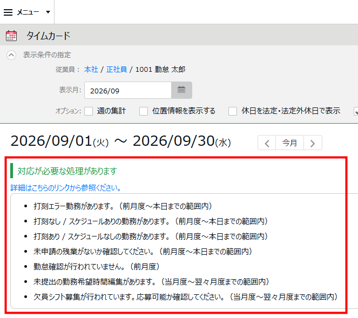This screenshot has height=318, width=358.
Task: Expand the メニュー dropdown arrow
Action: [48, 12]
